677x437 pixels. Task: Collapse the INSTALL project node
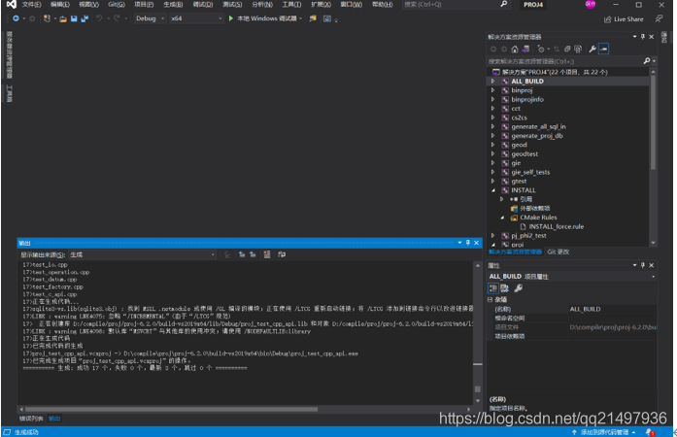coord(493,190)
